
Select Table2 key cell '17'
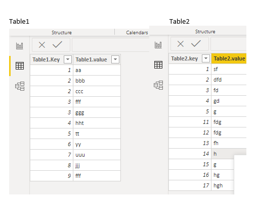(x=190, y=185)
